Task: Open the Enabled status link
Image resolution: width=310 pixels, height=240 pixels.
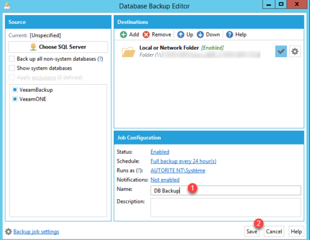Action: click(x=160, y=152)
